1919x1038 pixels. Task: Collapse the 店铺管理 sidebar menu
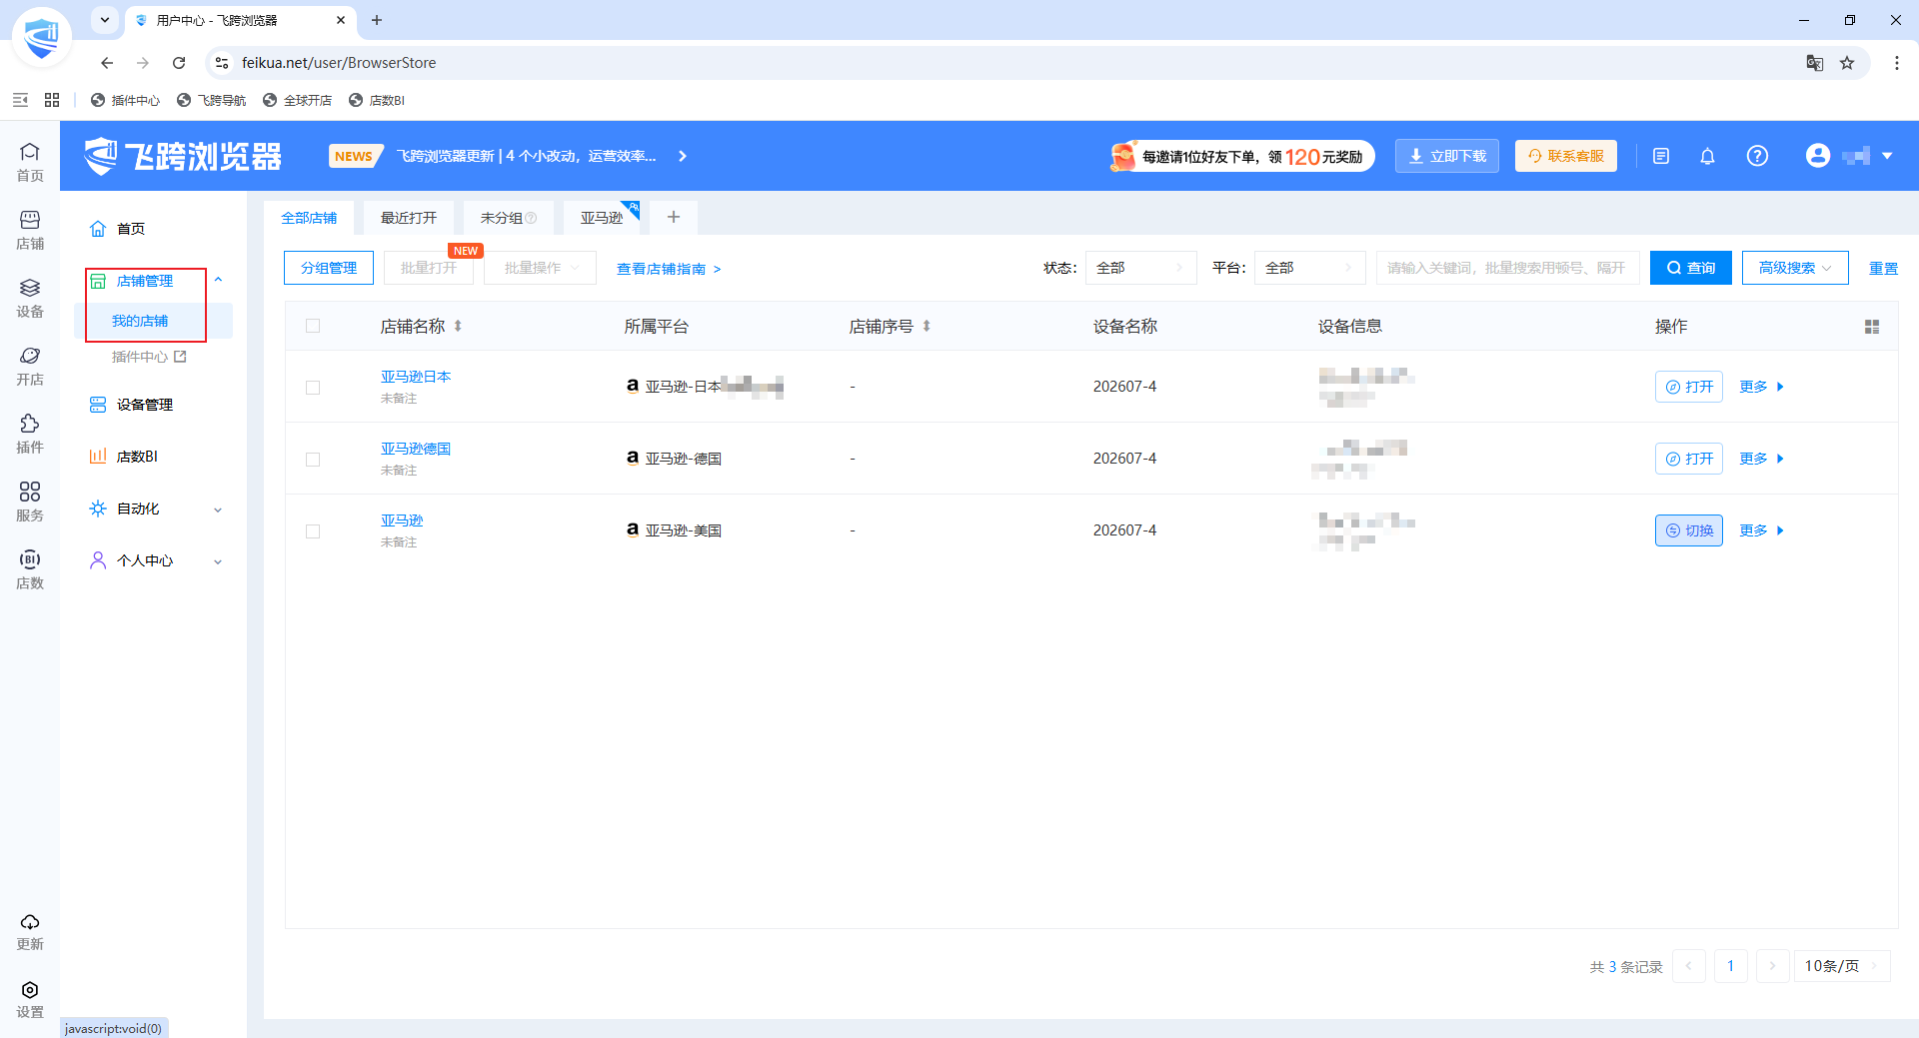pos(218,280)
